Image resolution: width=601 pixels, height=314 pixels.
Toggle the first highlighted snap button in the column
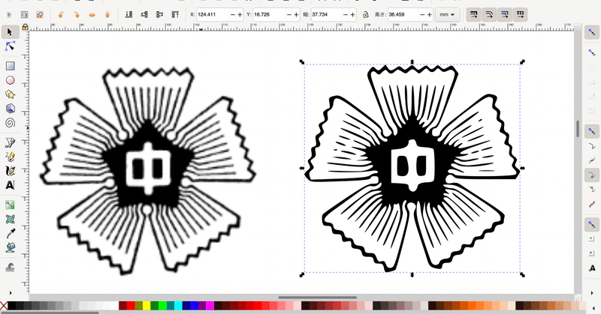tap(592, 131)
